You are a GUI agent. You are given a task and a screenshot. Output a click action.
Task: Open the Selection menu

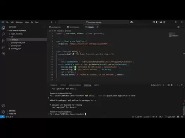pyautogui.click(x=19, y=22)
